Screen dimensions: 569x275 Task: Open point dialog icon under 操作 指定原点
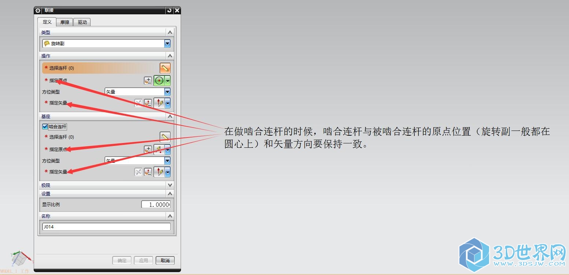coord(148,81)
